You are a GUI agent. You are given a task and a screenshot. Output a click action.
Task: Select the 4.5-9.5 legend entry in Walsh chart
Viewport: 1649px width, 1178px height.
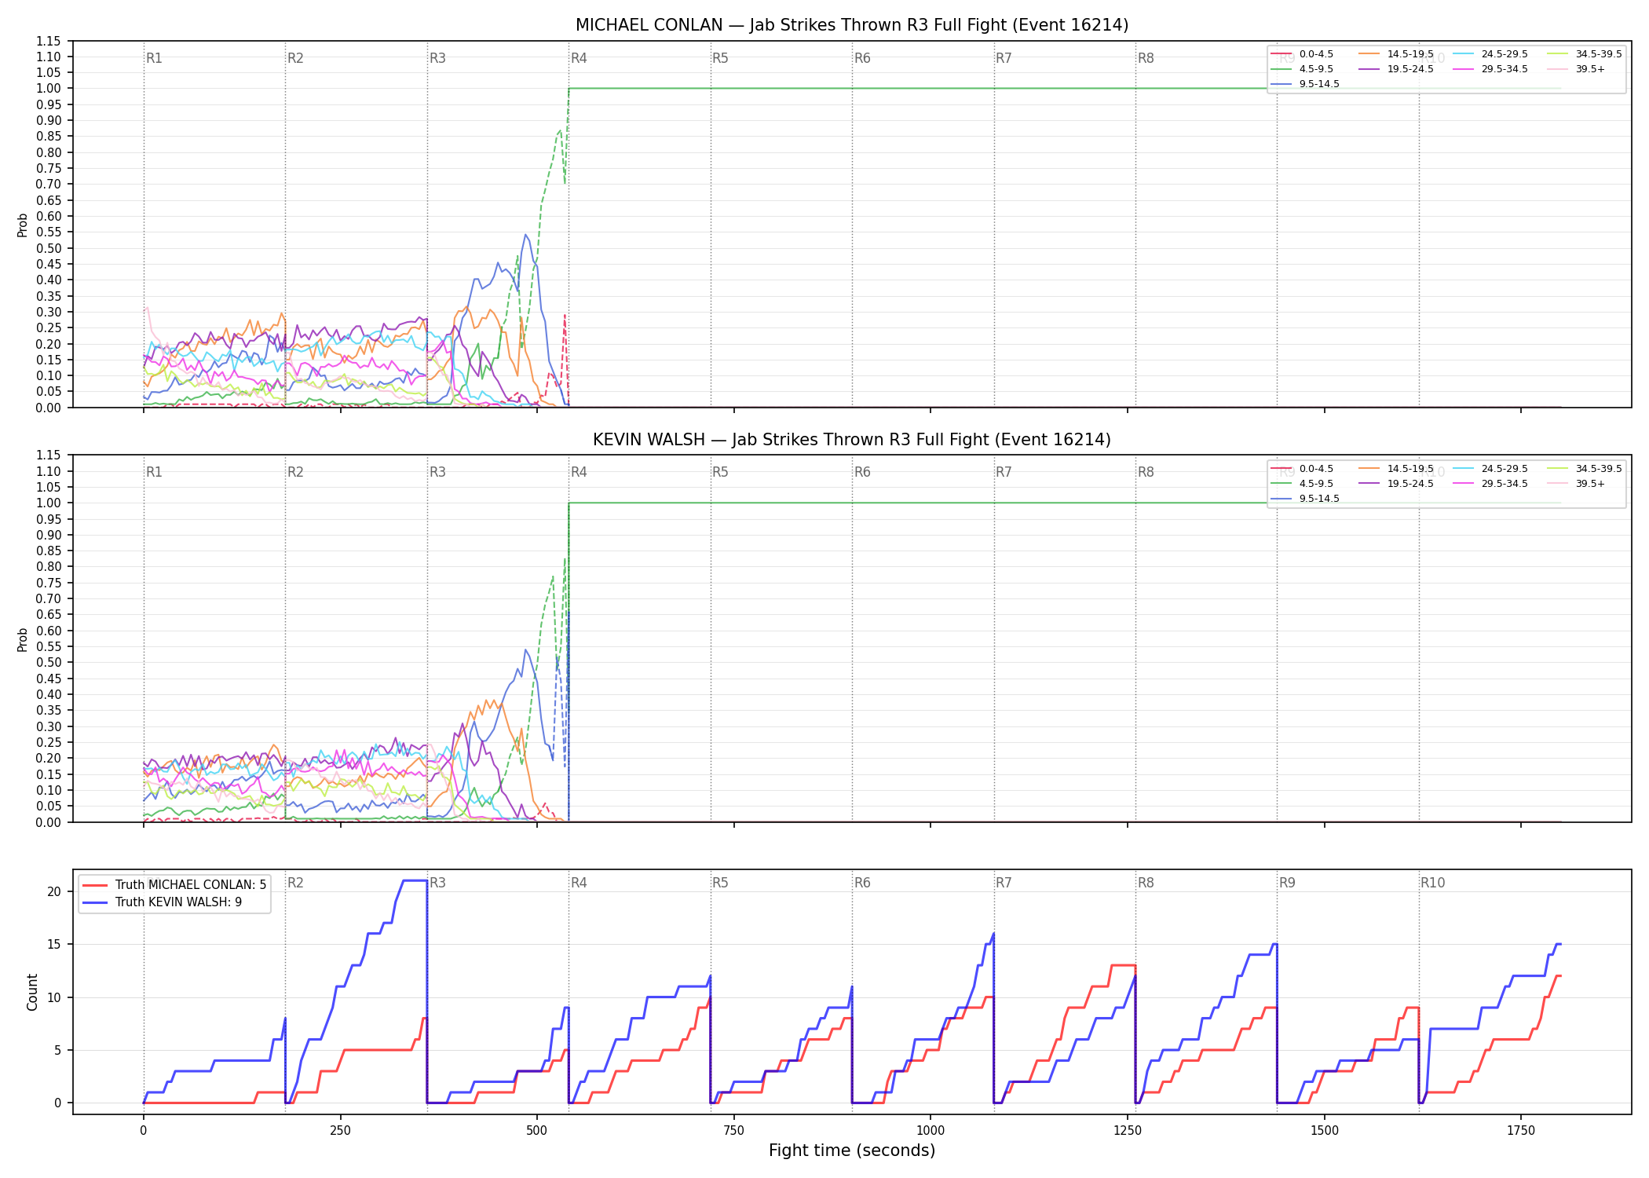point(1303,484)
